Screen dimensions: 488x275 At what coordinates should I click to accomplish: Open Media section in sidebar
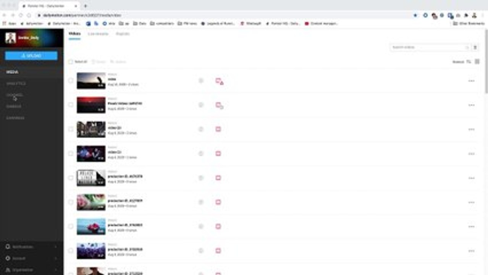point(12,72)
